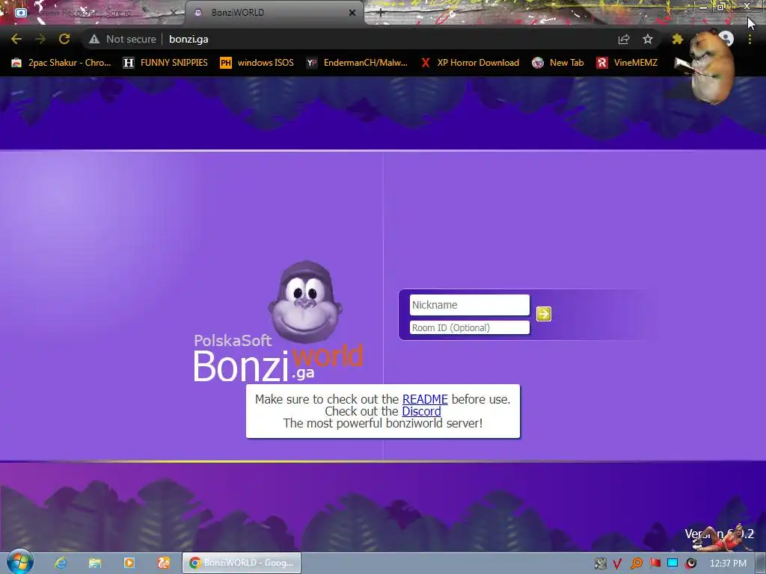
Task: Reload the bonzi.ga page
Action: [x=64, y=39]
